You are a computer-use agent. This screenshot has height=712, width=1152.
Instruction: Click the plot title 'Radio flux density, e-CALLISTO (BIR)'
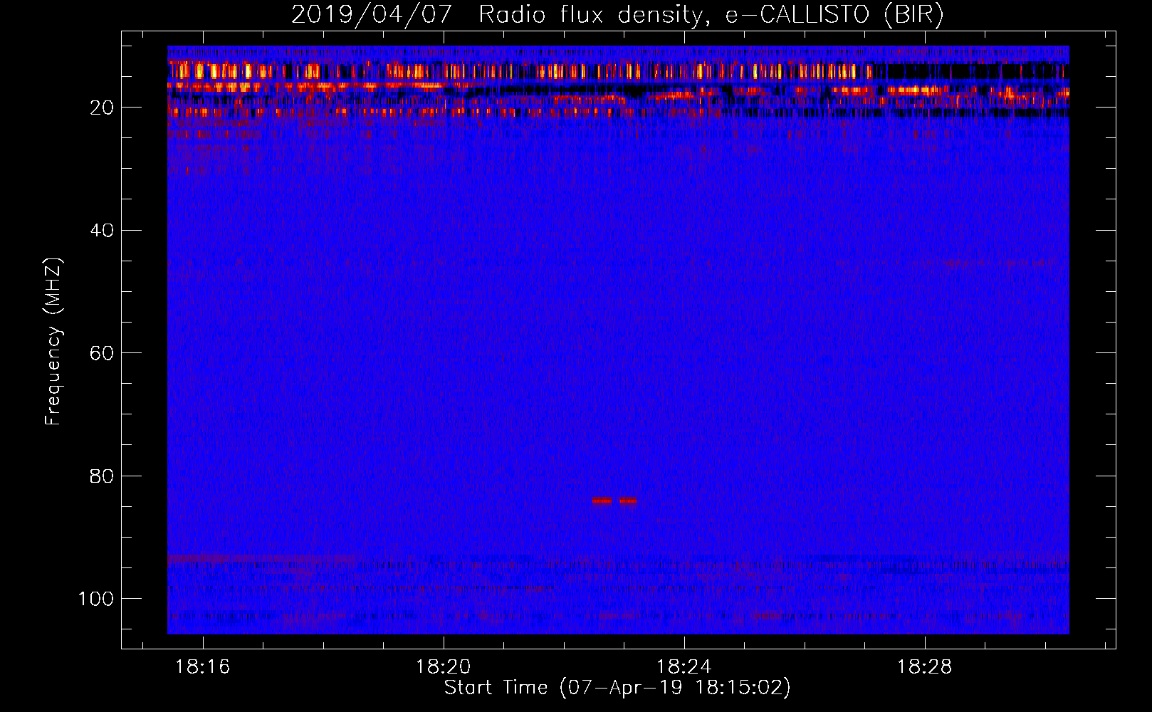tap(711, 14)
